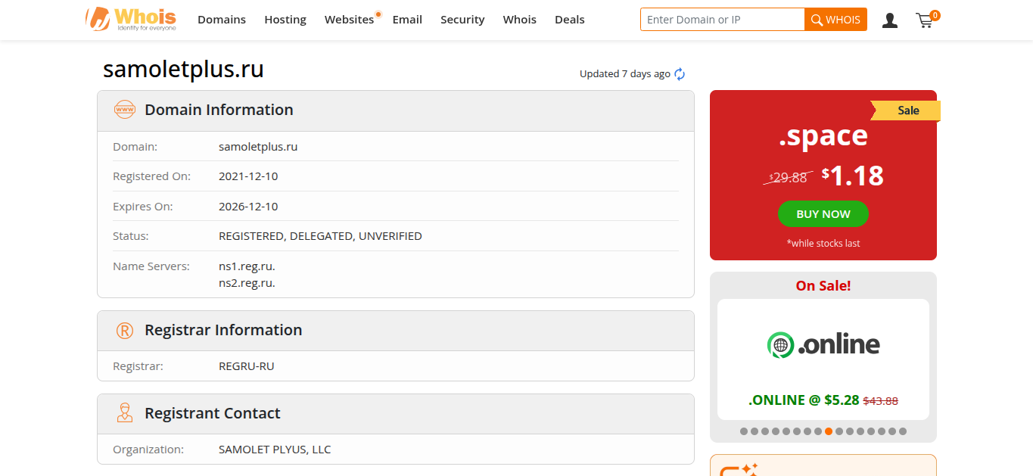Click the Registrar: label

138,366
